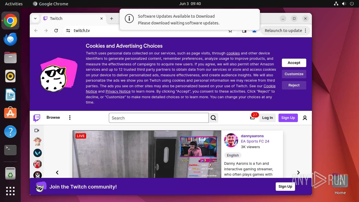The height and width of the screenshot is (202, 359).
Task: Click Sign Up in the top nav
Action: [x=288, y=118]
